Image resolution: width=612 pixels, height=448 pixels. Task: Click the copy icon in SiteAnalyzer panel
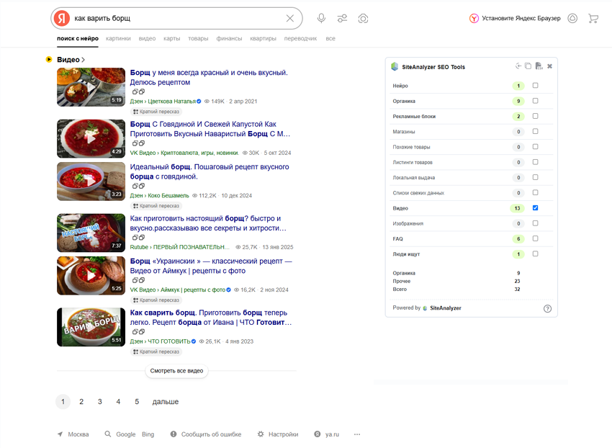click(x=528, y=66)
